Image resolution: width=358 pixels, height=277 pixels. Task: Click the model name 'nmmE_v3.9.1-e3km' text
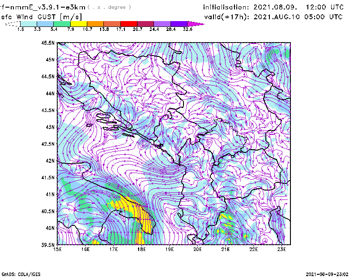(47, 7)
